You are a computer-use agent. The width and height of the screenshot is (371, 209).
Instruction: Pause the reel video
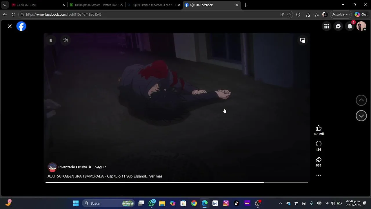click(x=51, y=40)
